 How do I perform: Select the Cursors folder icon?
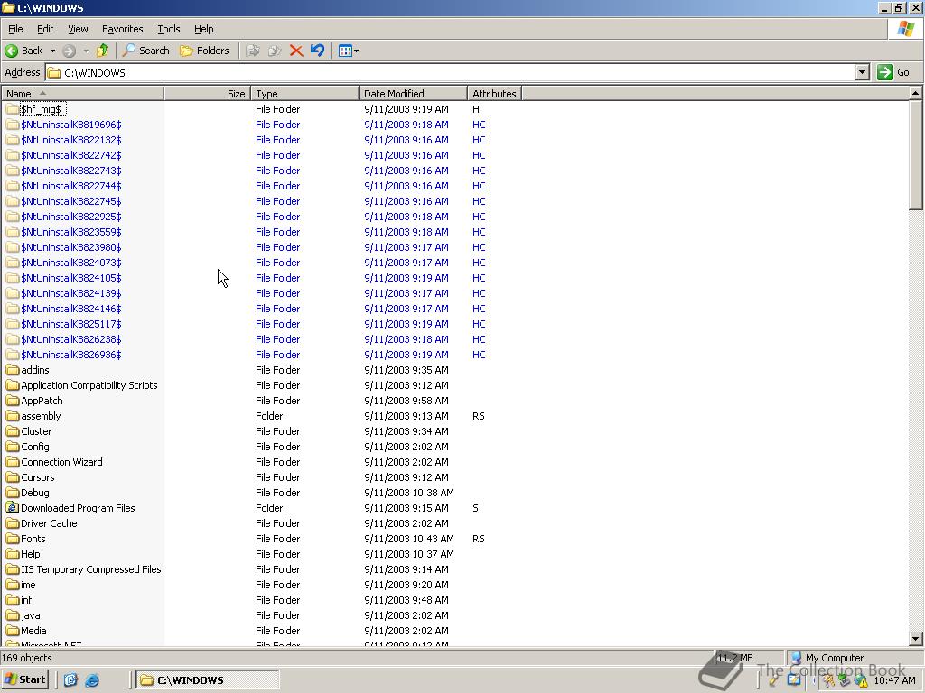click(x=13, y=476)
